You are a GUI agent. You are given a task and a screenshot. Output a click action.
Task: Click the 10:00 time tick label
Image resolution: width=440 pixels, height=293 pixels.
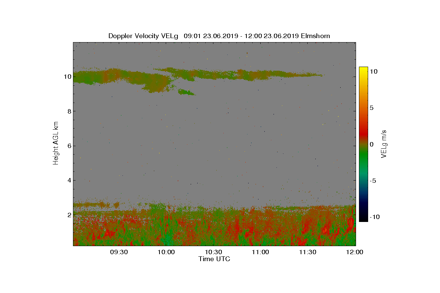[x=166, y=252]
